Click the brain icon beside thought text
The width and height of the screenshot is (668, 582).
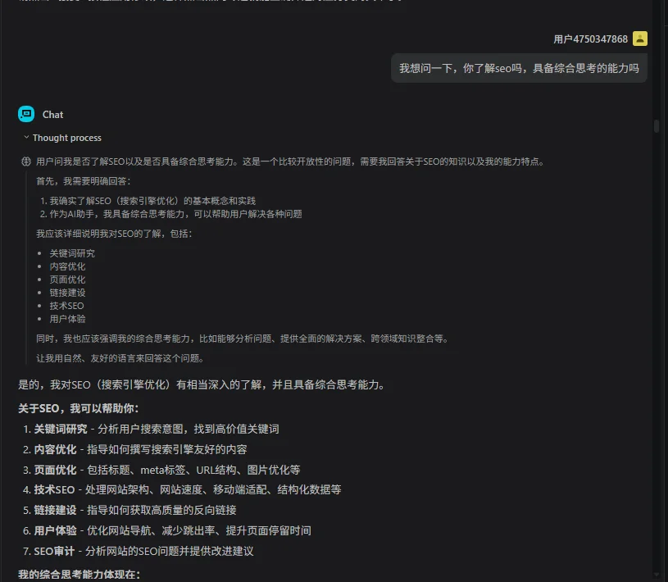pos(26,161)
